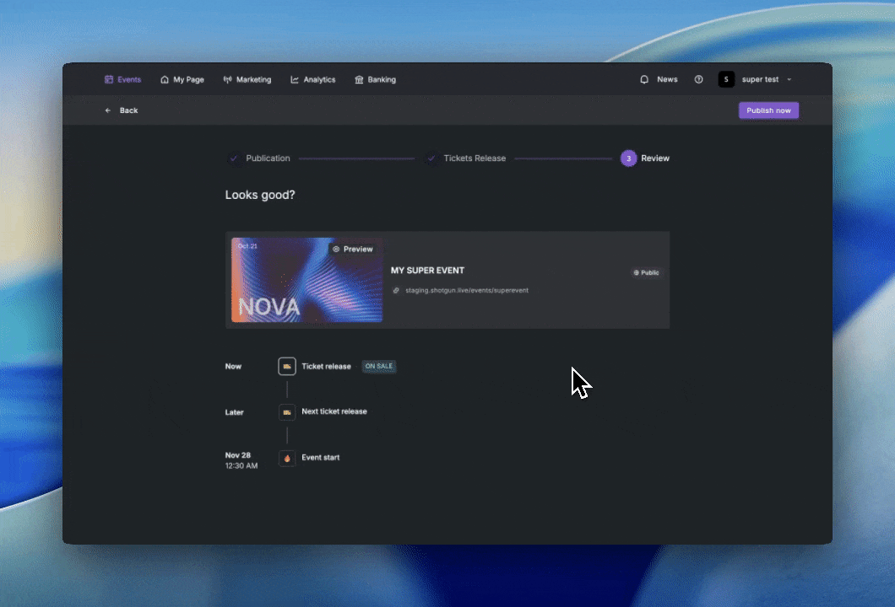This screenshot has height=607, width=895.
Task: Click the house icon beside My Page
Action: tap(165, 80)
